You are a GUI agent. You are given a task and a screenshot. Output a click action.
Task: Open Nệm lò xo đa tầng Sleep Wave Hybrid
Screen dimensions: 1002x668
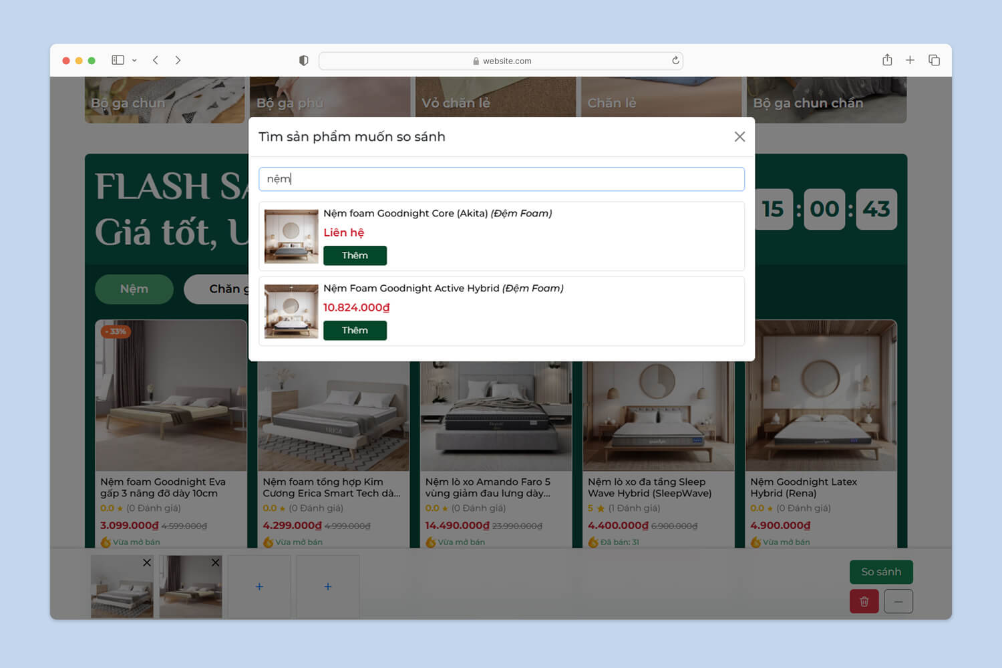pyautogui.click(x=649, y=487)
